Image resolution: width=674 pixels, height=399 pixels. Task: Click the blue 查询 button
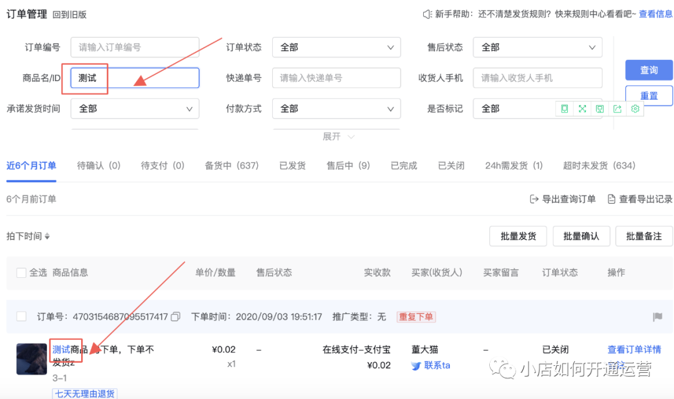click(x=648, y=70)
